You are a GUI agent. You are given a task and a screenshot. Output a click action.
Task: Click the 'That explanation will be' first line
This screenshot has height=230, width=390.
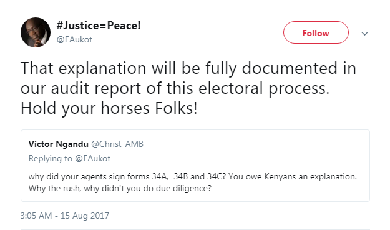click(188, 67)
